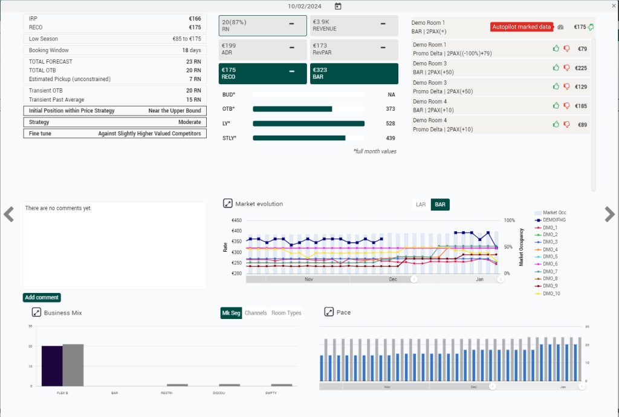619x417 pixels.
Task: Toggle Market Occ series in the legend
Action: click(x=550, y=212)
